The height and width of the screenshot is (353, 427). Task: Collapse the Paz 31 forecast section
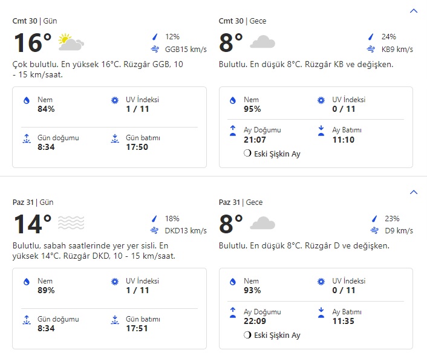point(414,192)
